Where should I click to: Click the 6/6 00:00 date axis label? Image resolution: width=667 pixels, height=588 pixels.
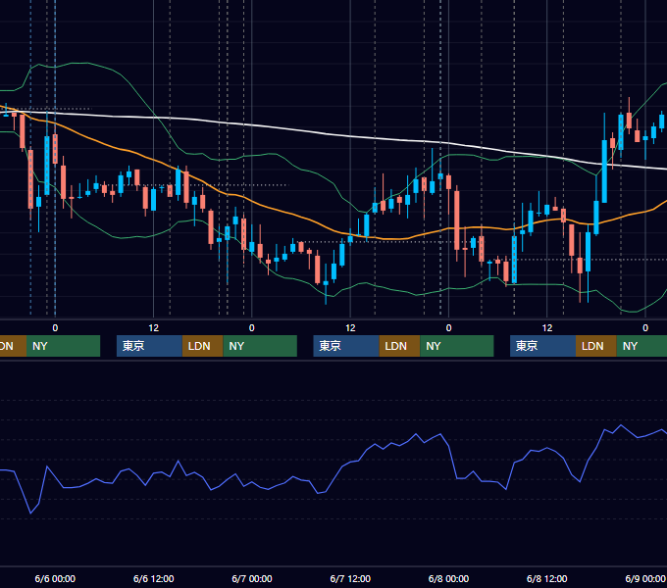coord(55,578)
